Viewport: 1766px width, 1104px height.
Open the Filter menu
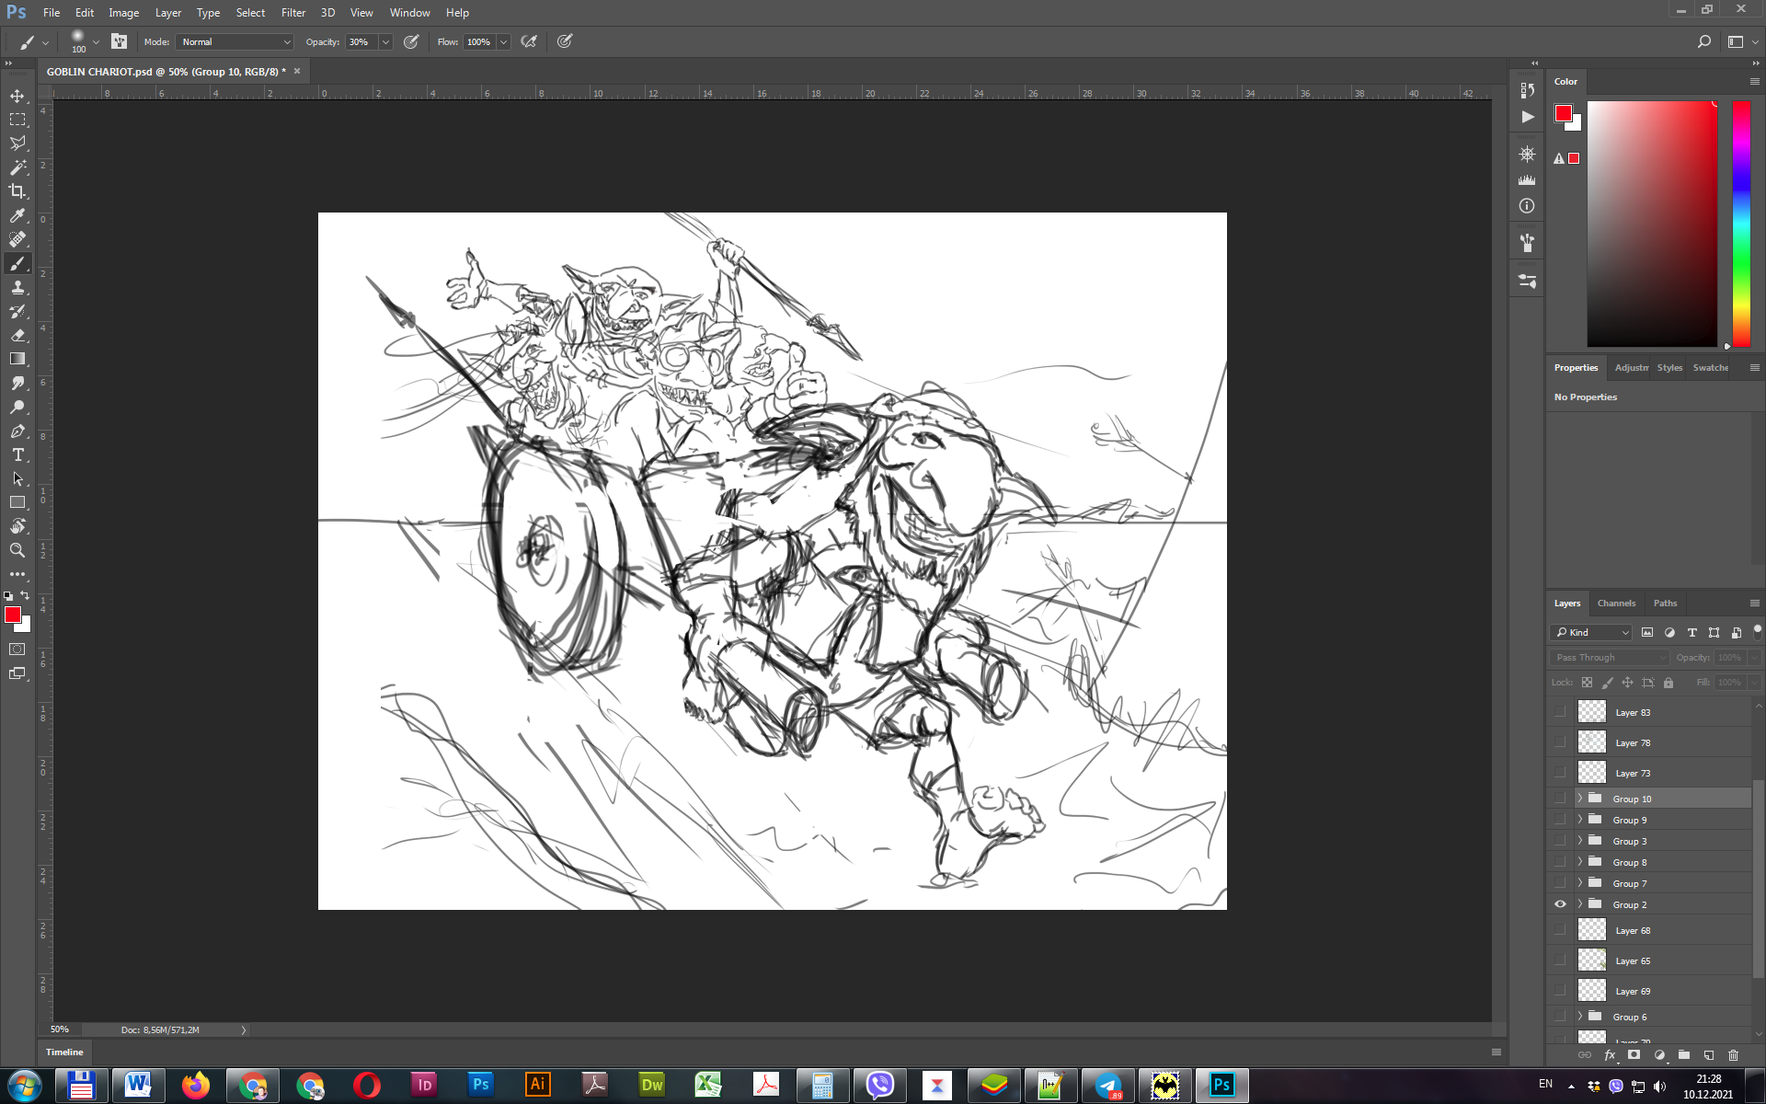293,13
